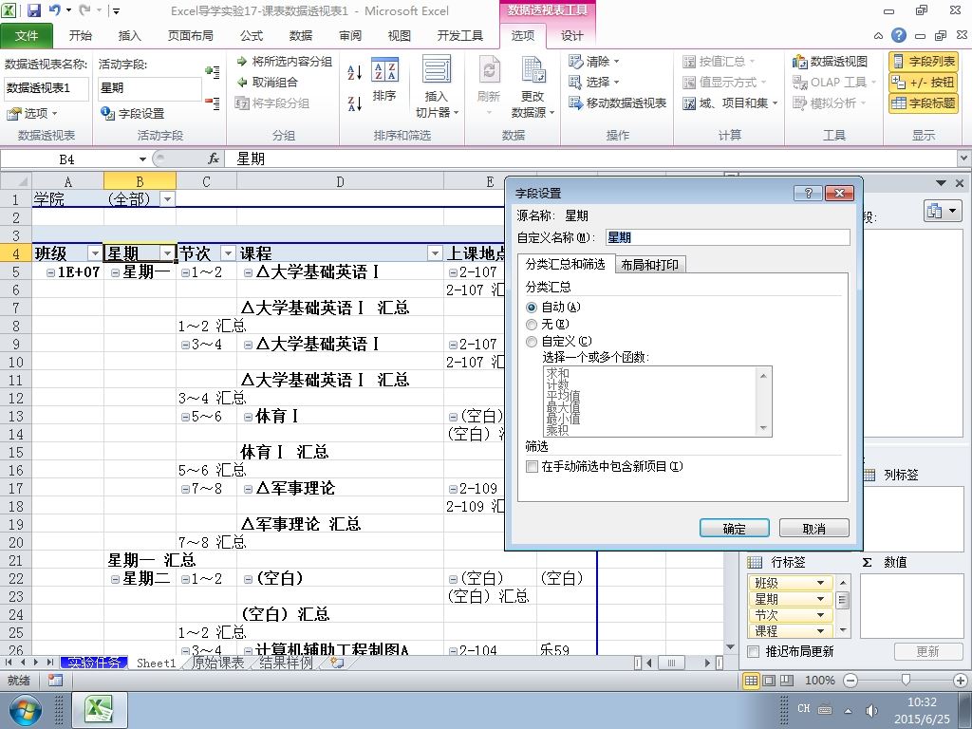Open 课程 column filter dropdown
The width and height of the screenshot is (972, 729).
click(x=435, y=253)
